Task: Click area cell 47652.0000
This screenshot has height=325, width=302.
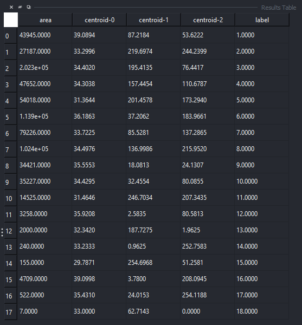Action: point(45,84)
